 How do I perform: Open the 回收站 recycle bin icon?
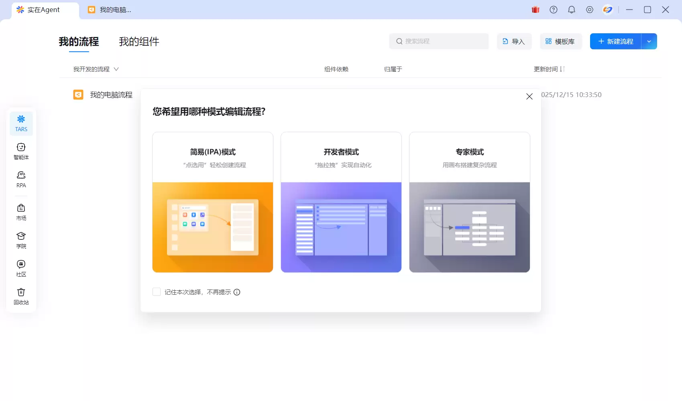click(x=21, y=296)
